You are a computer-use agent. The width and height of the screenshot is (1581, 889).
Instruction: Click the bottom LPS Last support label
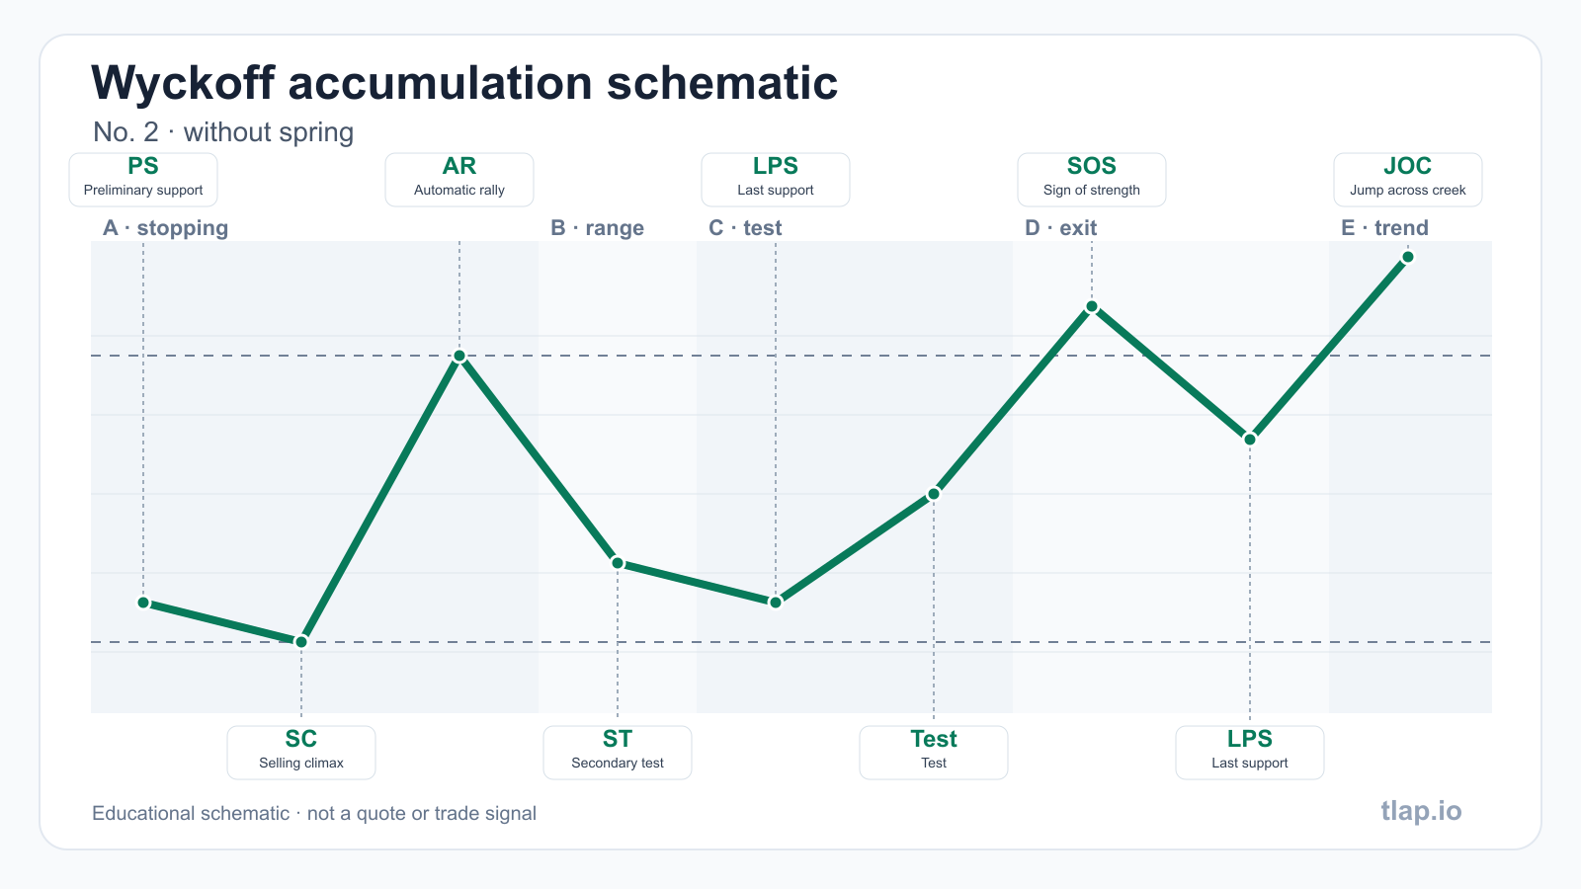(x=1250, y=753)
